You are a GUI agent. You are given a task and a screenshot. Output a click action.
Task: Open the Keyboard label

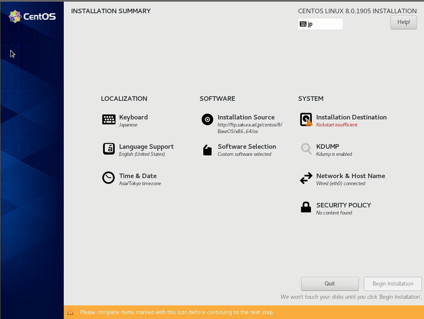click(x=133, y=117)
